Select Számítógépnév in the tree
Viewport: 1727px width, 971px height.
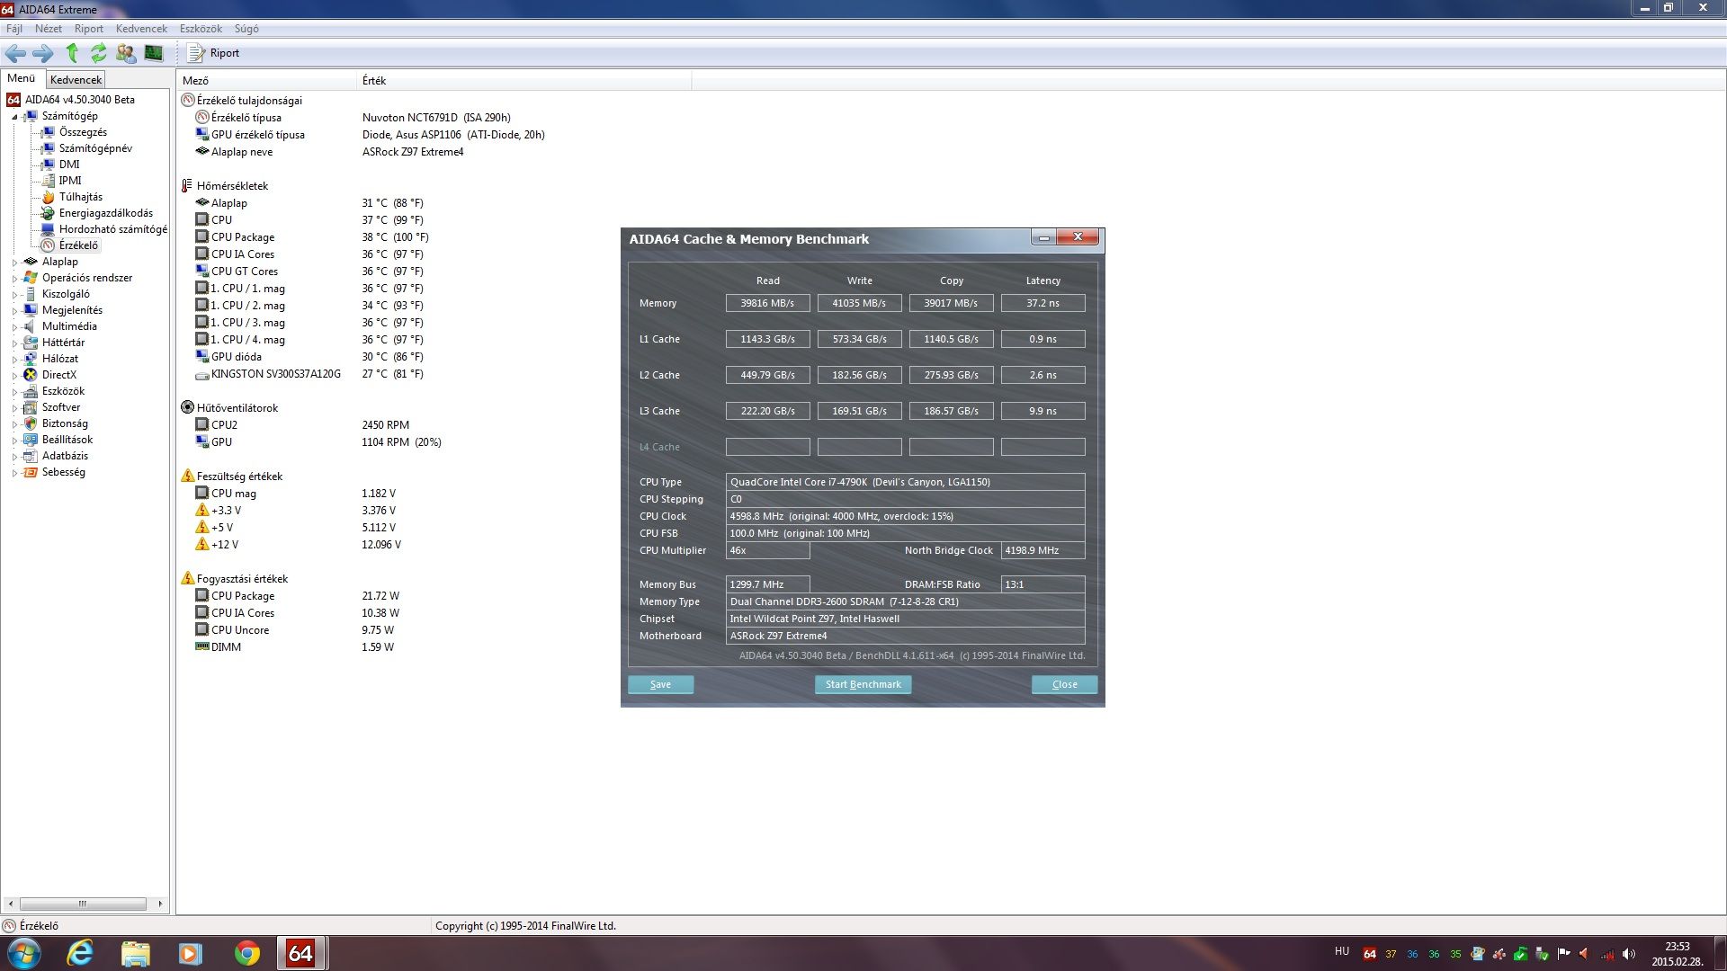coord(95,148)
